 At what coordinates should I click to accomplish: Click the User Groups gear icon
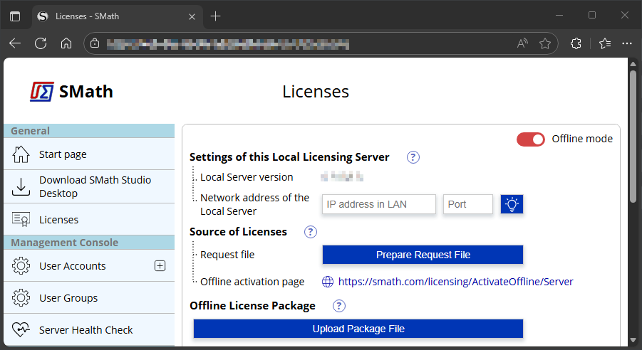(x=21, y=297)
